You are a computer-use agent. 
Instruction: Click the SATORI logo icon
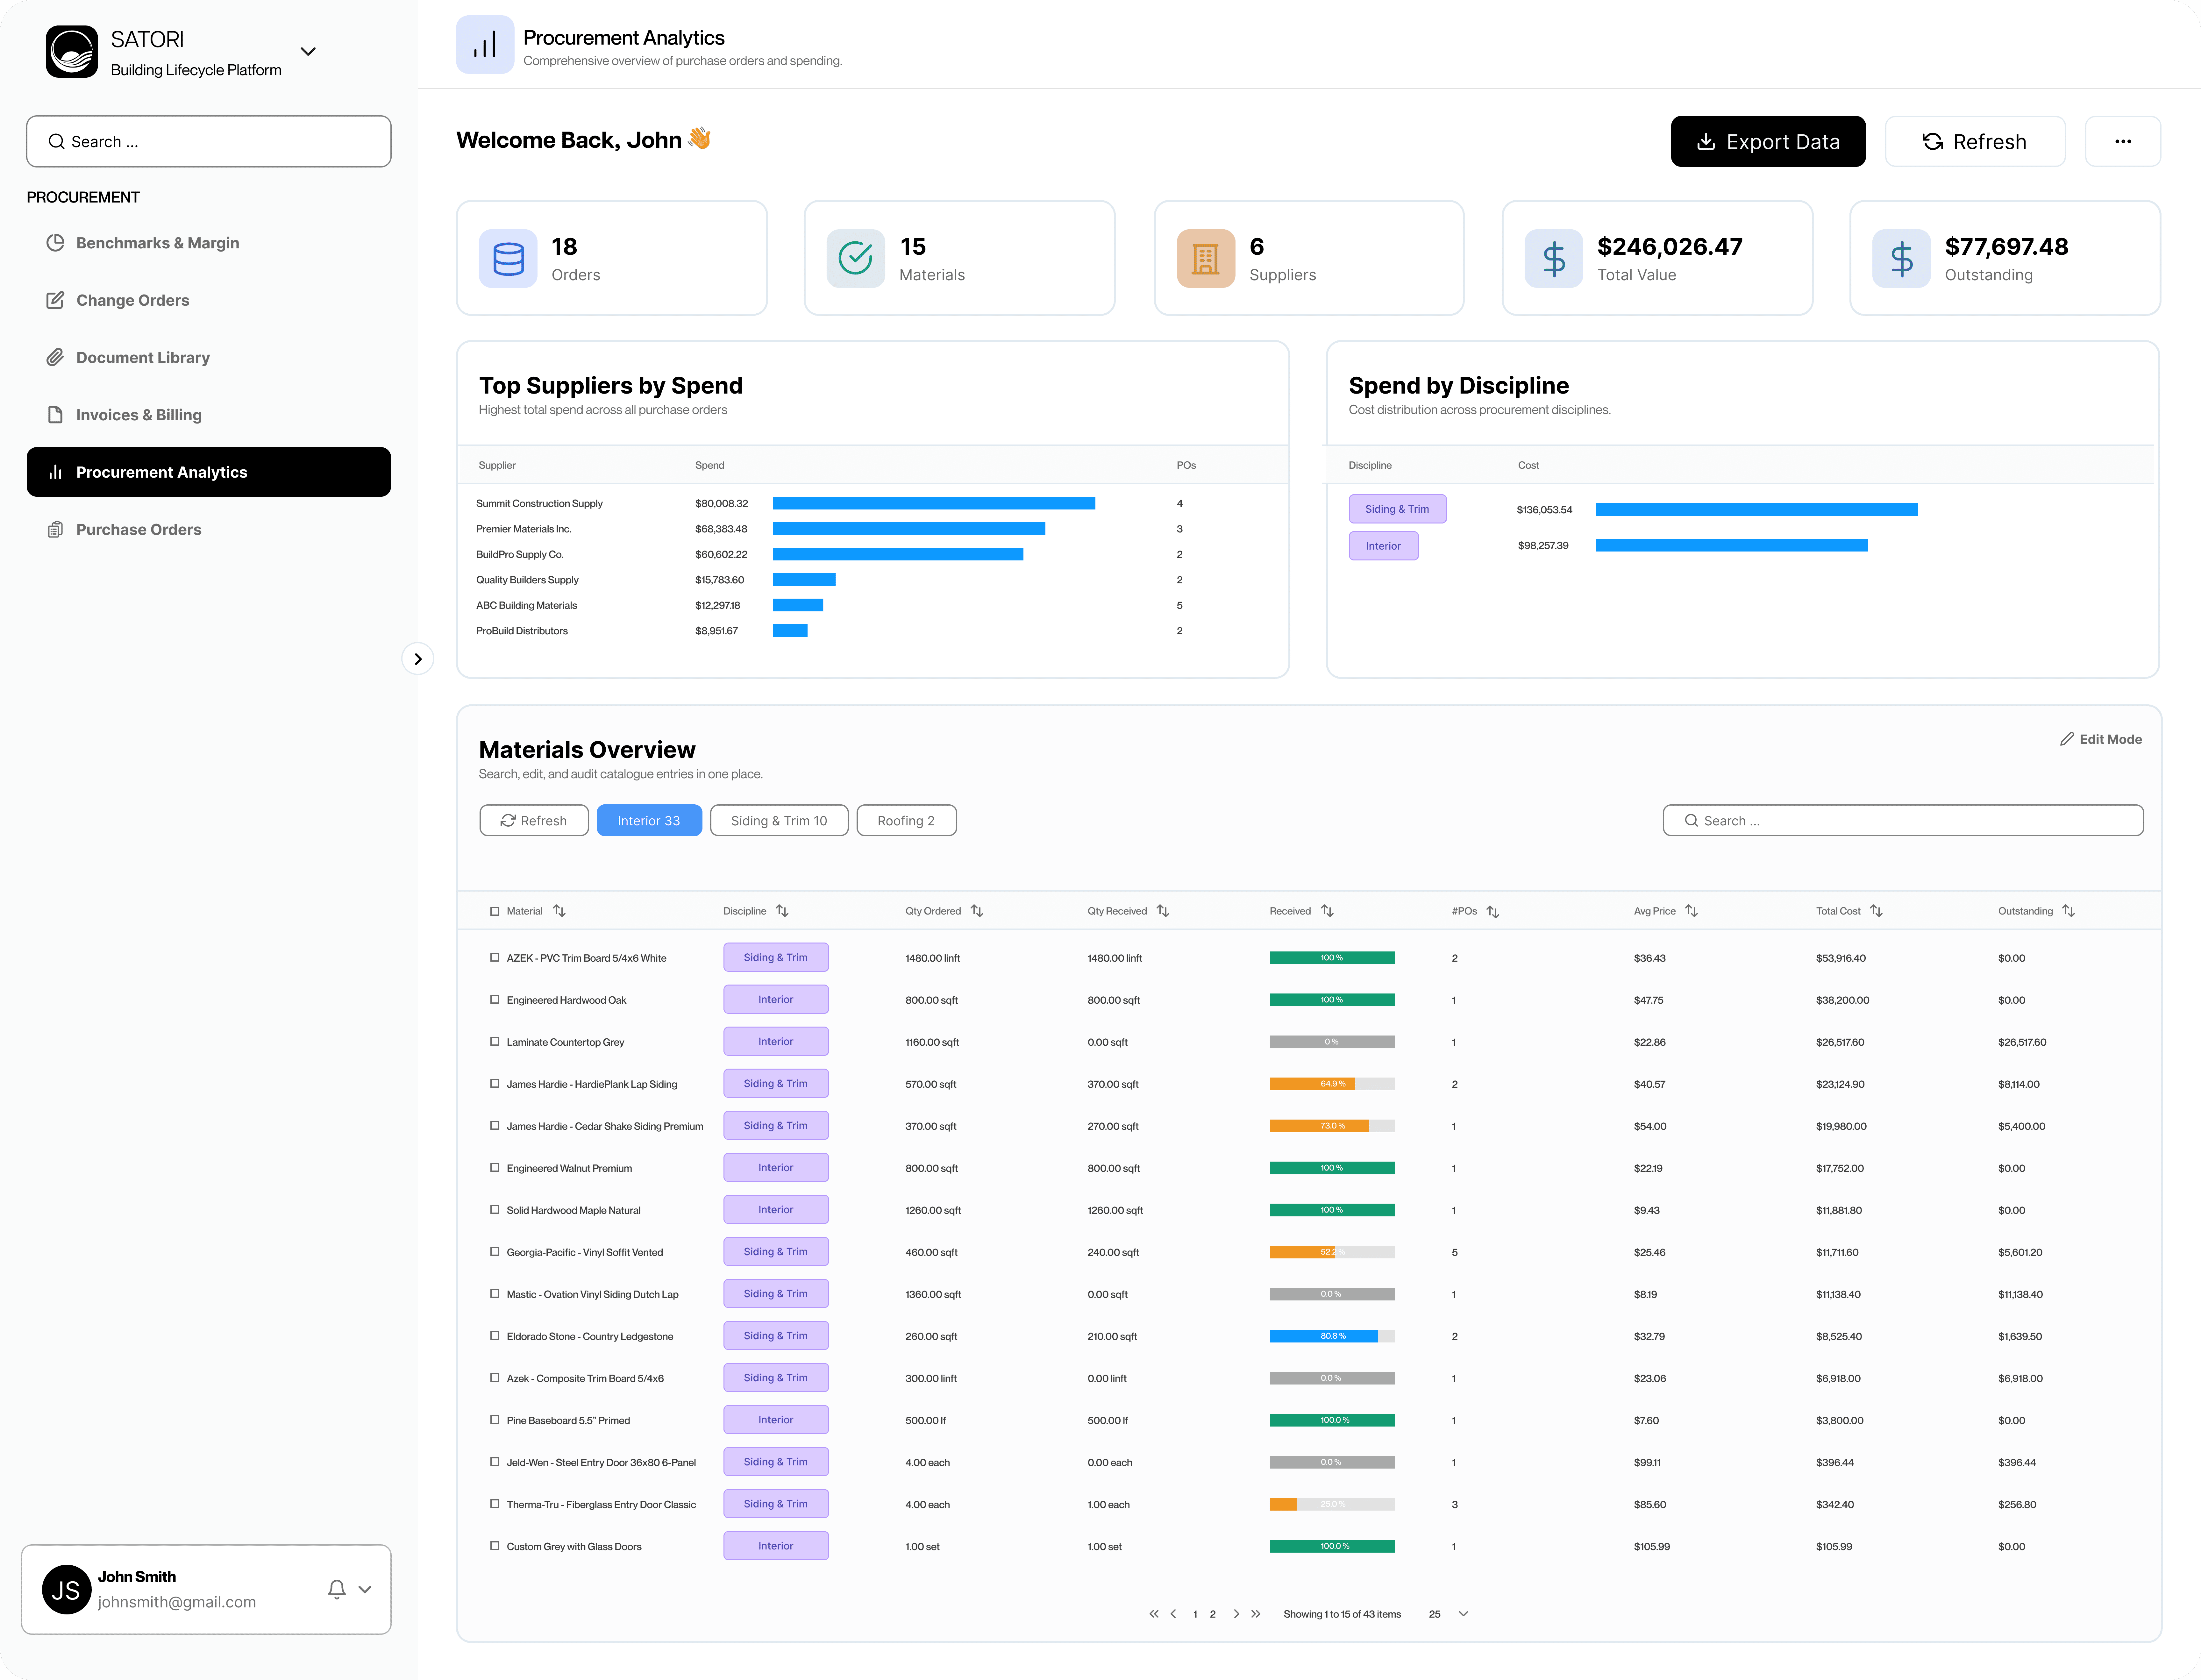72,52
